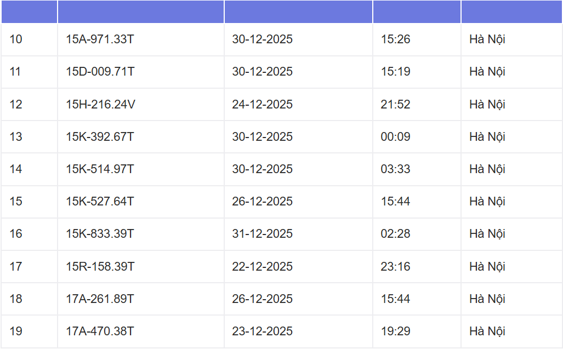The width and height of the screenshot is (563, 349).
Task: Select the 15R-158.39T entry
Action: pos(100,267)
